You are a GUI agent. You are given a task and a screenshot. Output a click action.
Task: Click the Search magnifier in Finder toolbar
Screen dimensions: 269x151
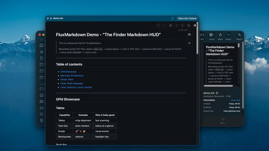tap(239, 35)
